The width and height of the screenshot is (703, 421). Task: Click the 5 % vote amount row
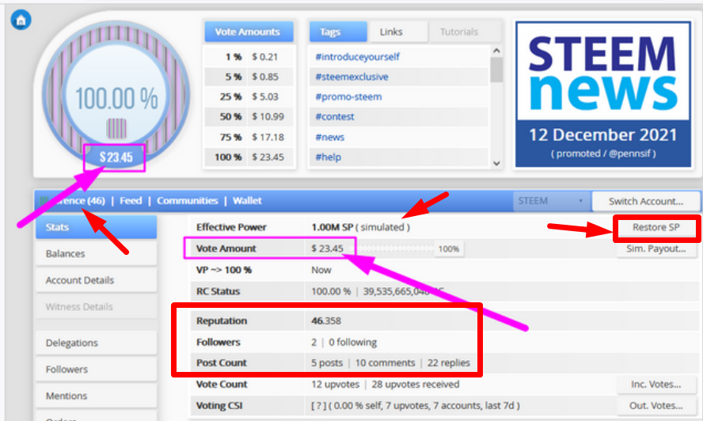click(249, 77)
